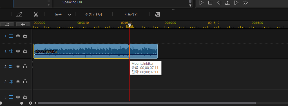Select the second split audio clip segment
288x106 pixels.
pyautogui.click(x=144, y=51)
